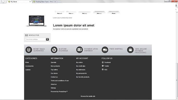Select the My Store browser tab
This screenshot has height=100, width=178.
pos(19,2)
